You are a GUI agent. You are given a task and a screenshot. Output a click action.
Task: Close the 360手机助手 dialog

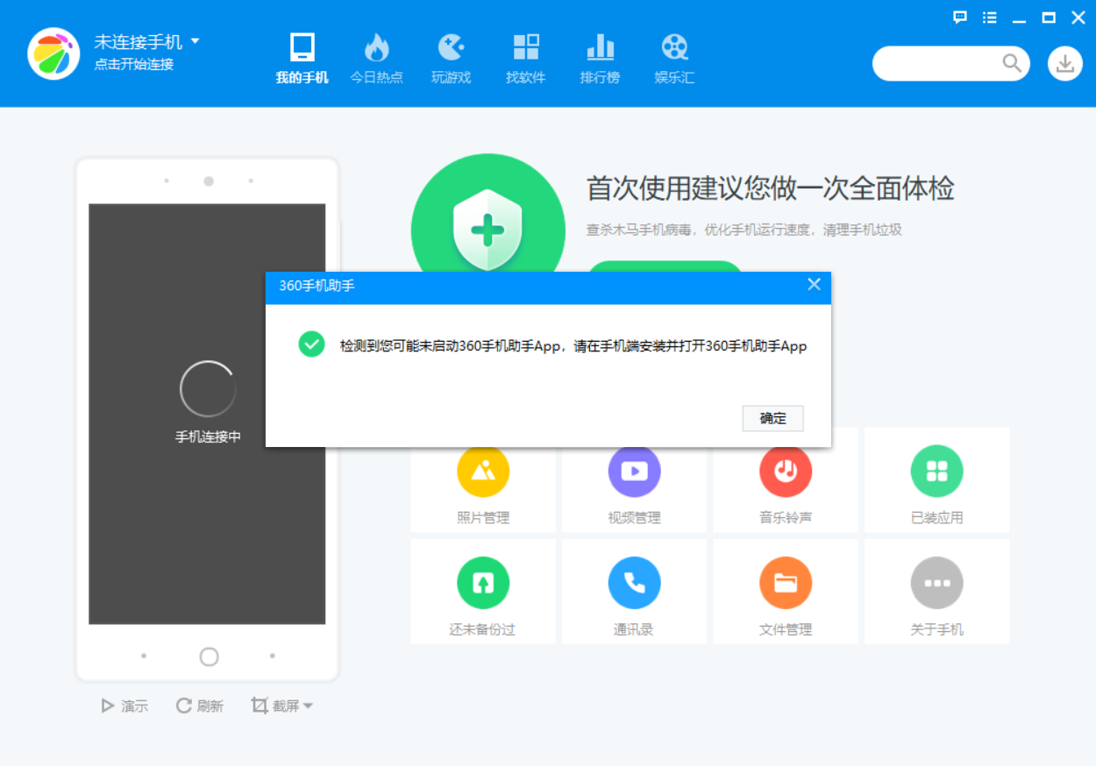(x=814, y=285)
